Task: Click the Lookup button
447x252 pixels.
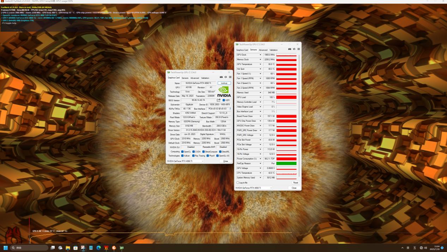Action: [x=224, y=83]
